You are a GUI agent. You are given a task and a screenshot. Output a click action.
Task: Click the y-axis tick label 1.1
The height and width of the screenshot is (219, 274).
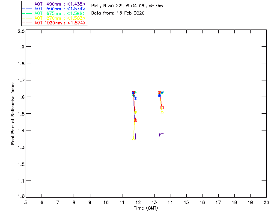(x=21, y=181)
